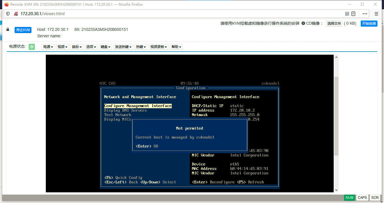Image resolution: width=384 pixels, height=203 pixels.
Task: Click the Host: 172.20.30.1 text
Action: [53, 29]
